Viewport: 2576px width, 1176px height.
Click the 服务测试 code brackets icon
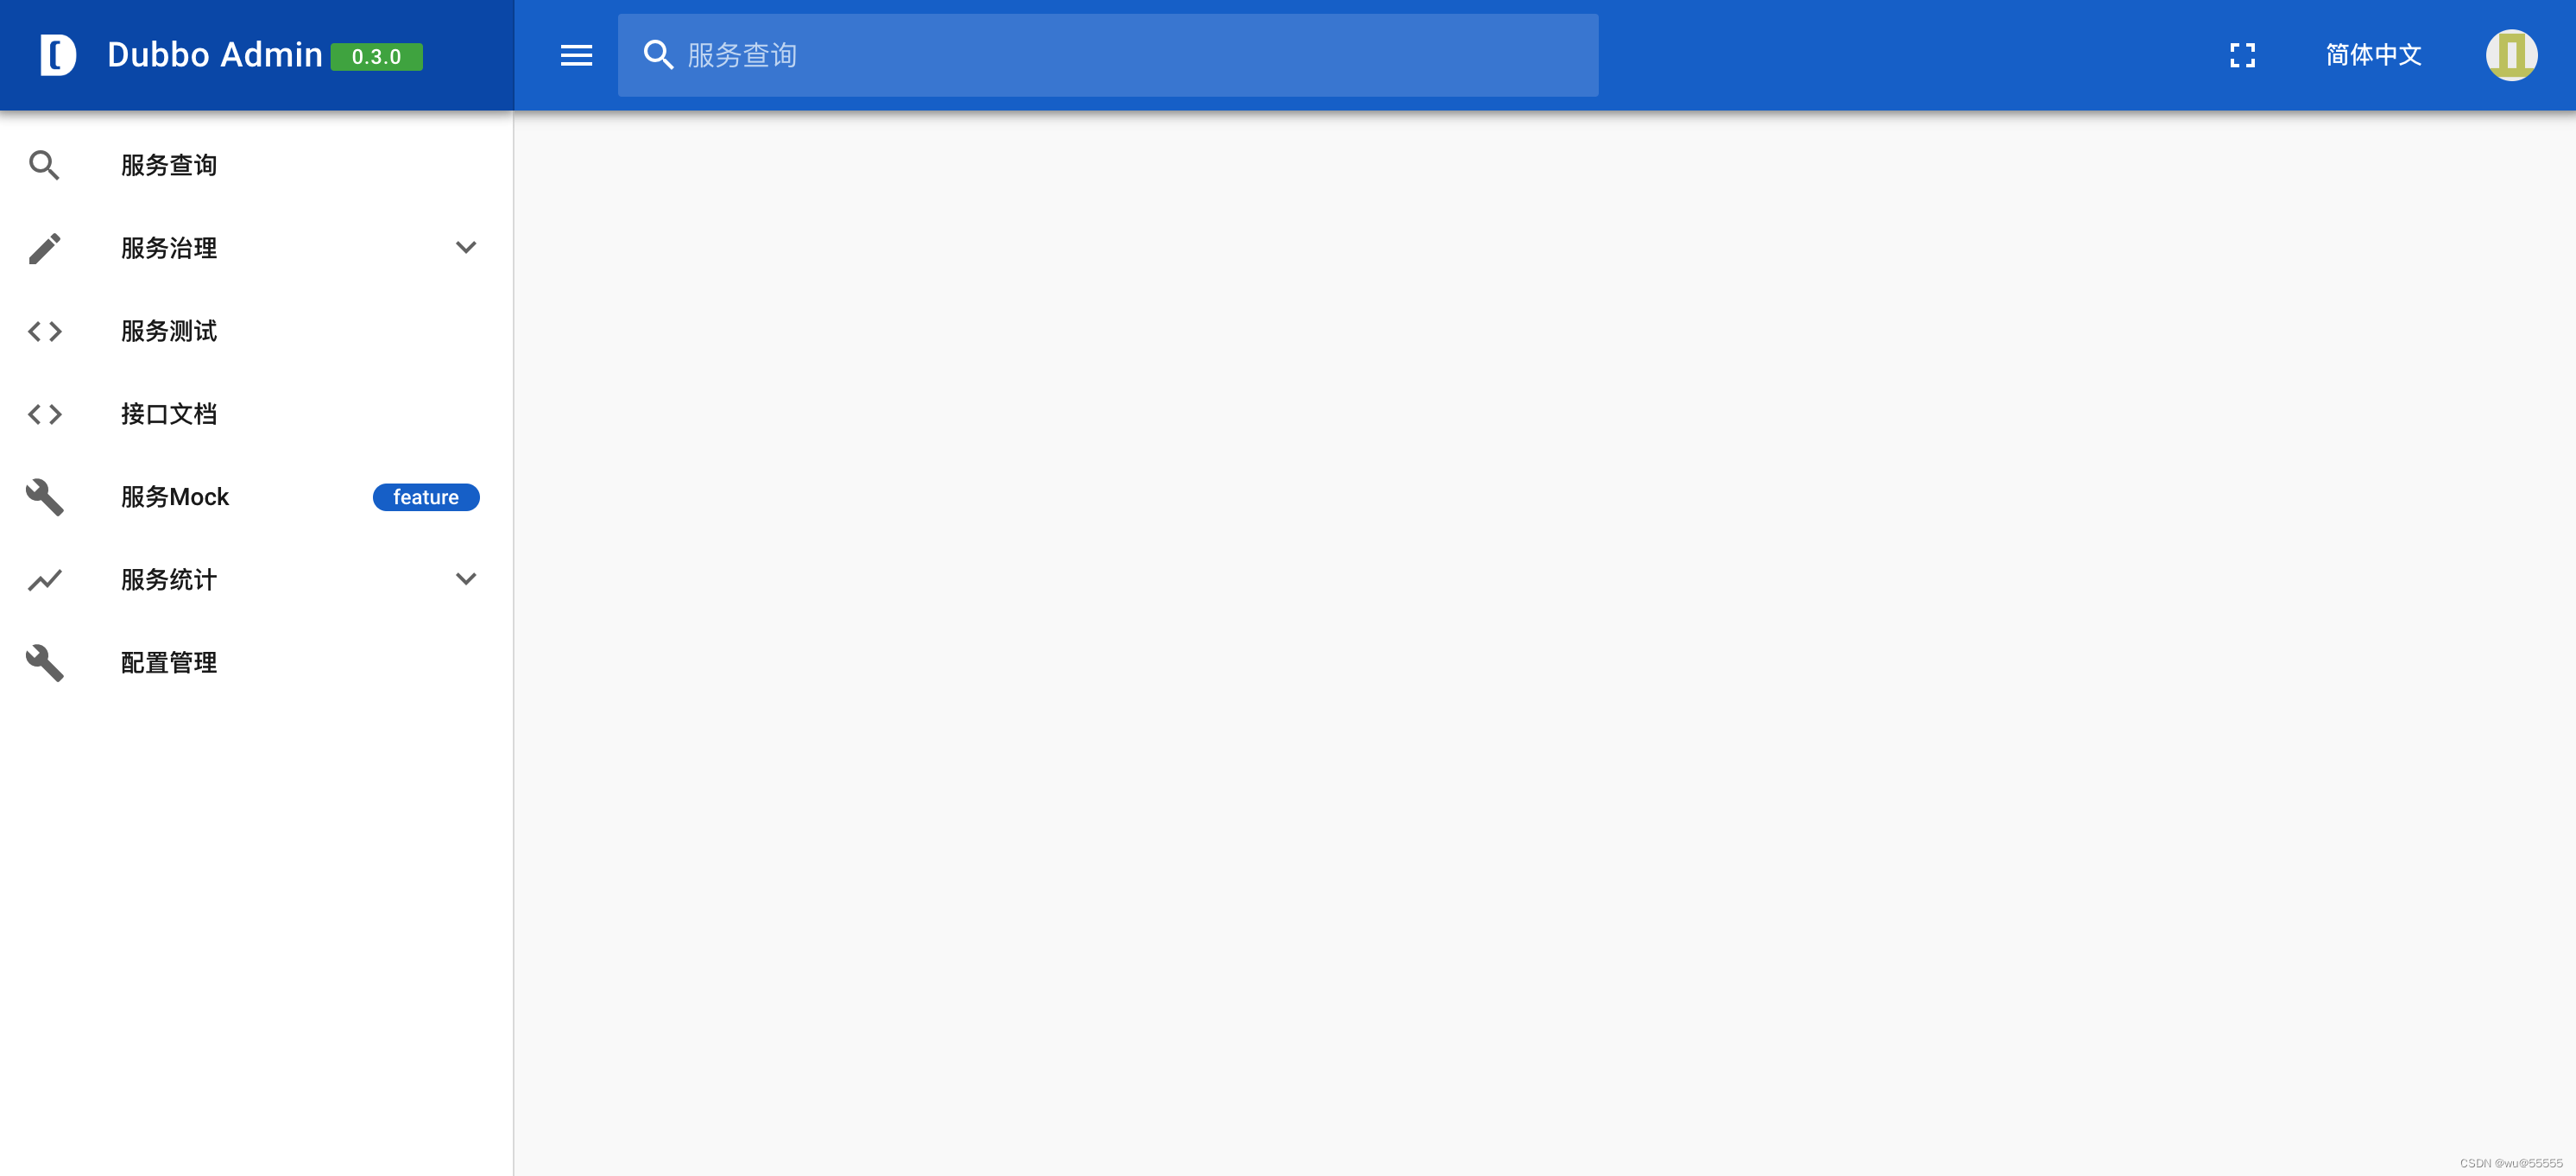tap(44, 330)
